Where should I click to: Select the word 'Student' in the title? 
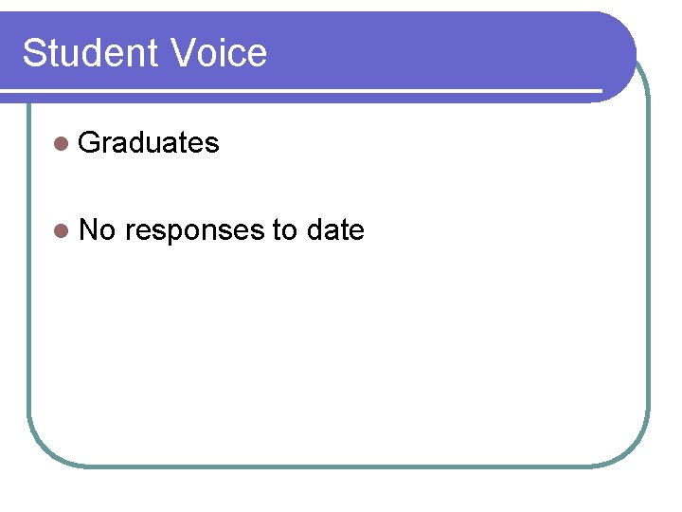[90, 52]
